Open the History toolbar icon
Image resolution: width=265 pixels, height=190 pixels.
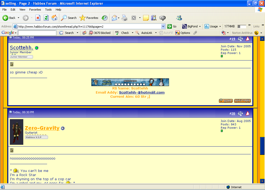tap(105, 18)
